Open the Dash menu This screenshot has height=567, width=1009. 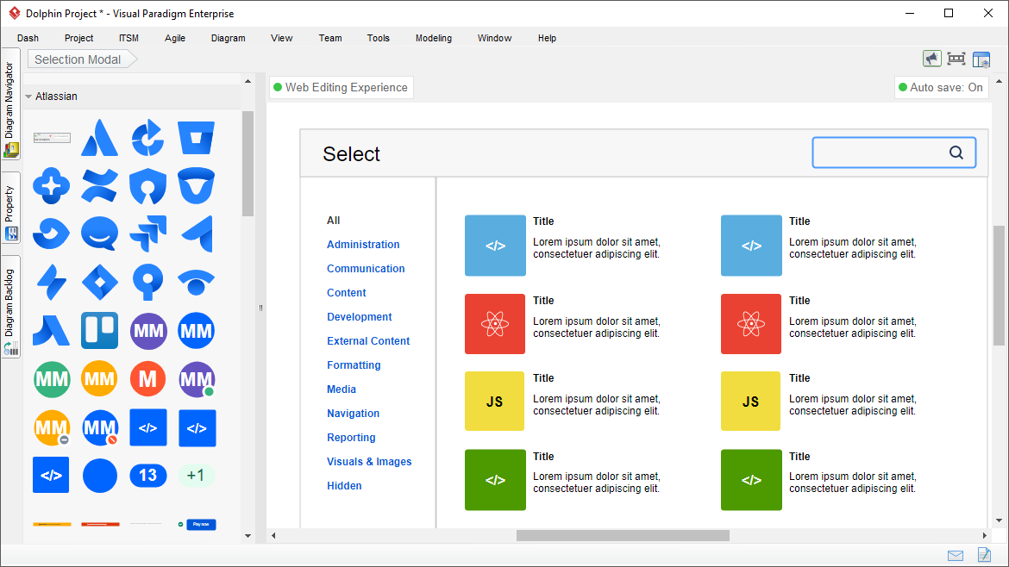[28, 38]
